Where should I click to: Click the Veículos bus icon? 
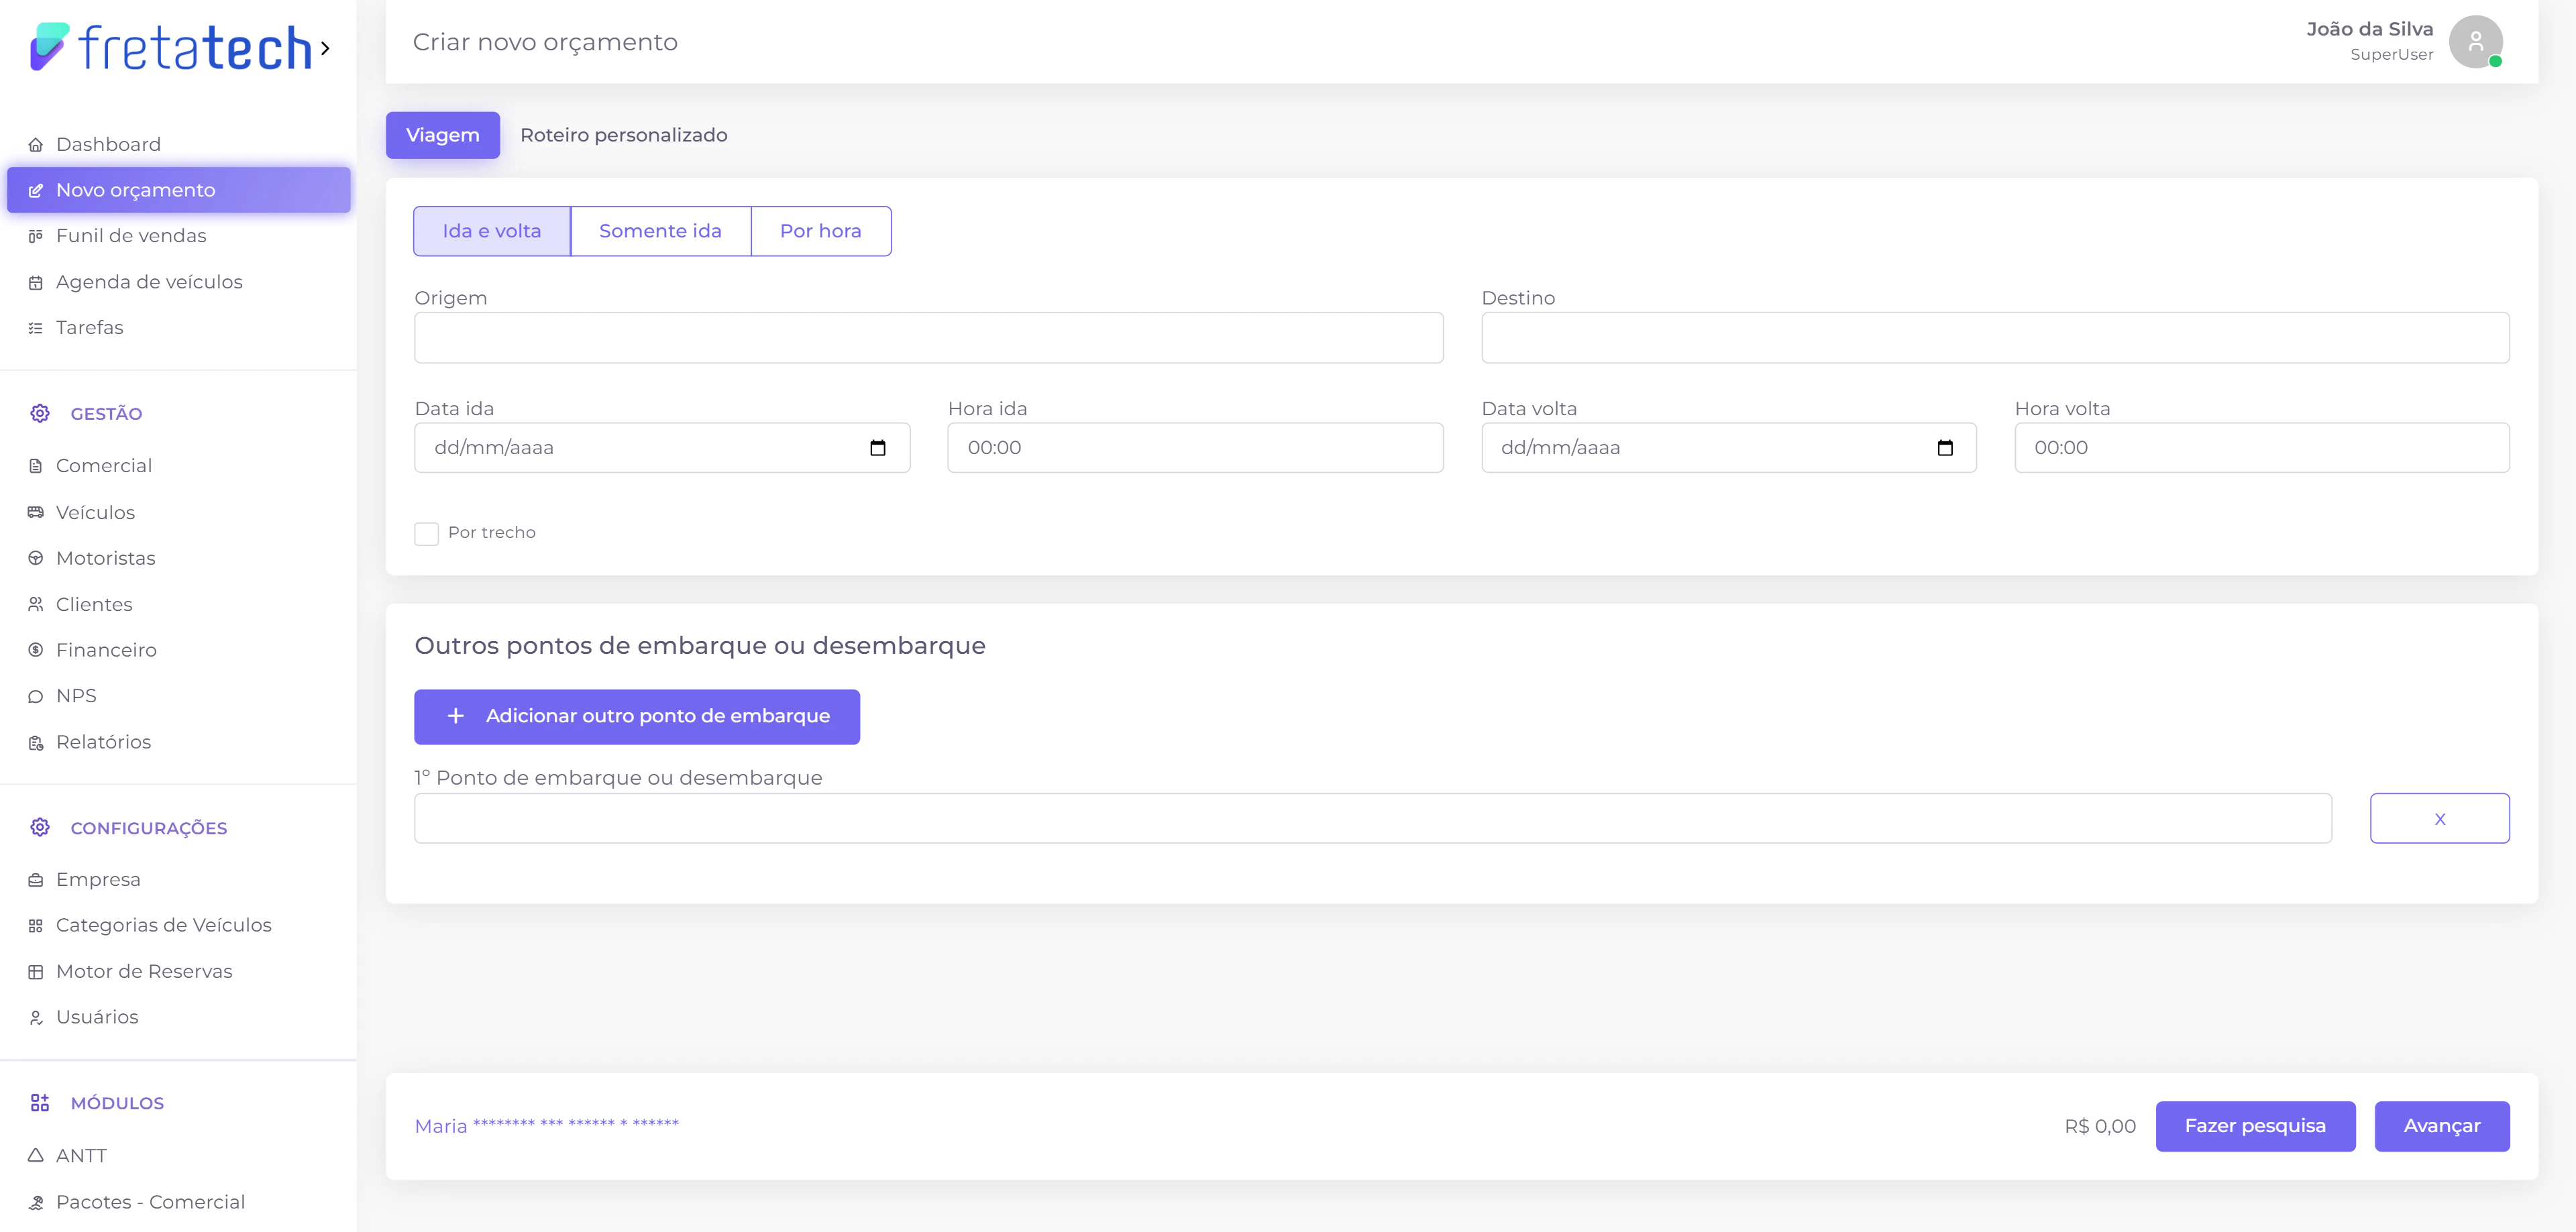pyautogui.click(x=36, y=512)
